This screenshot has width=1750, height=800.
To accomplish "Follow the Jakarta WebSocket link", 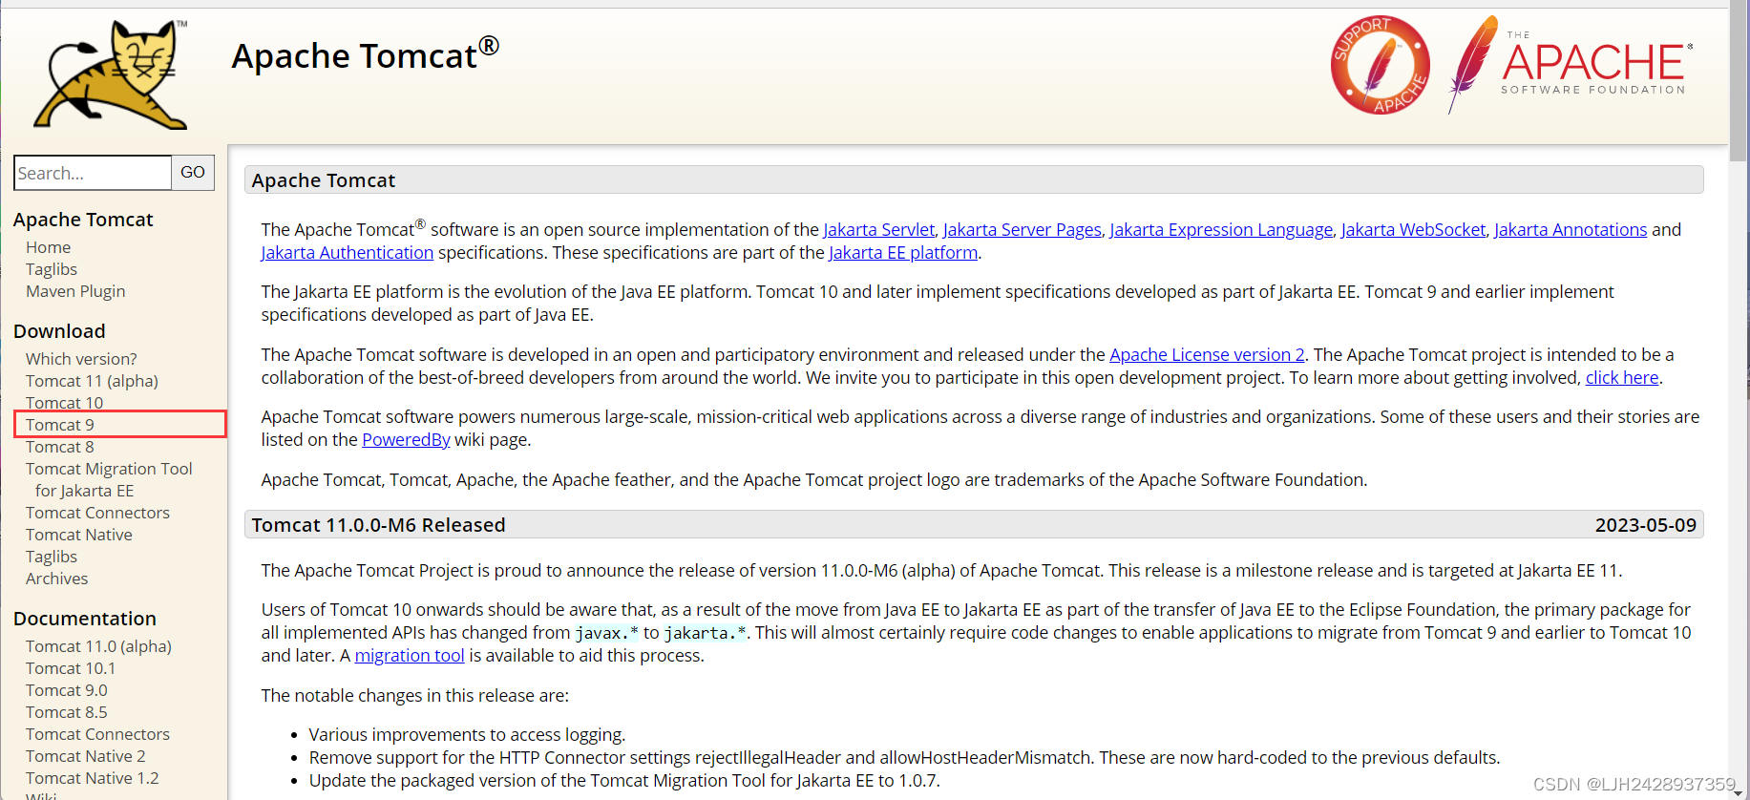I will [x=1414, y=229].
